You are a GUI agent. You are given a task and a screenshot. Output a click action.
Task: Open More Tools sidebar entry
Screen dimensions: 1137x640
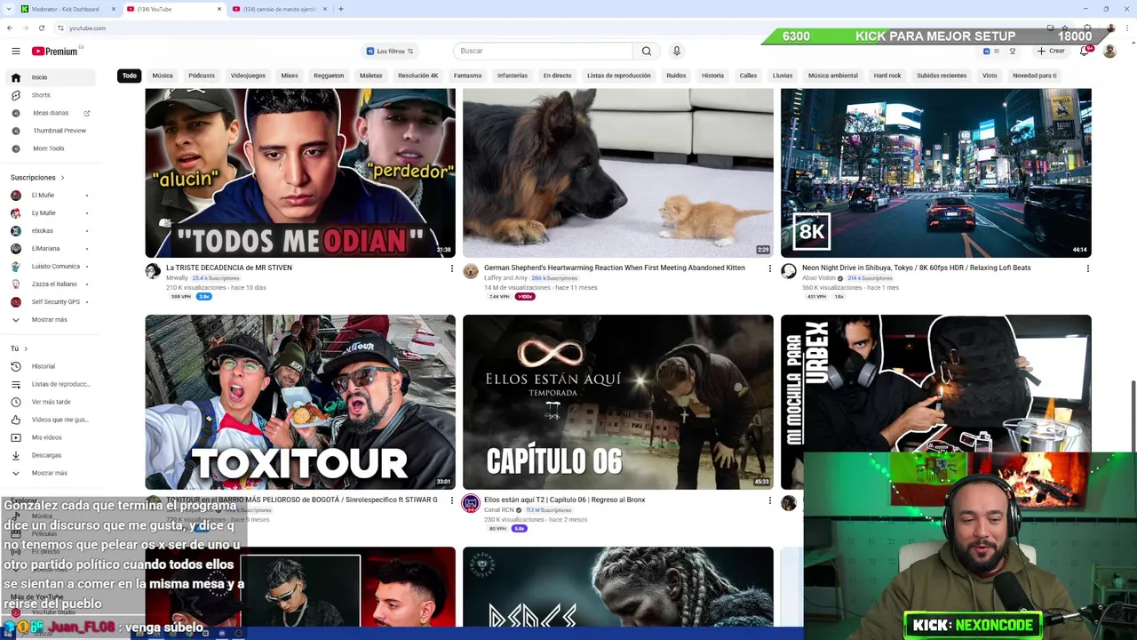[x=49, y=148]
